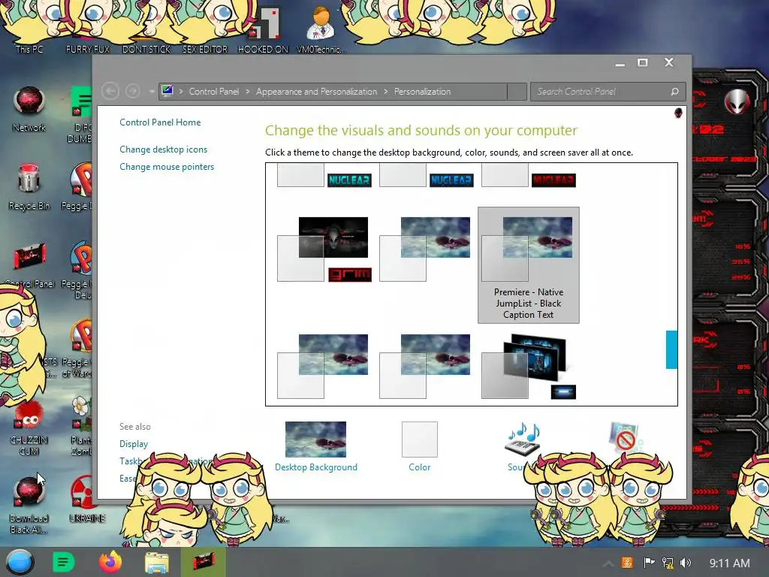Open the Network desktop icon
Screen dimensions: 769x577
pyautogui.click(x=29, y=109)
